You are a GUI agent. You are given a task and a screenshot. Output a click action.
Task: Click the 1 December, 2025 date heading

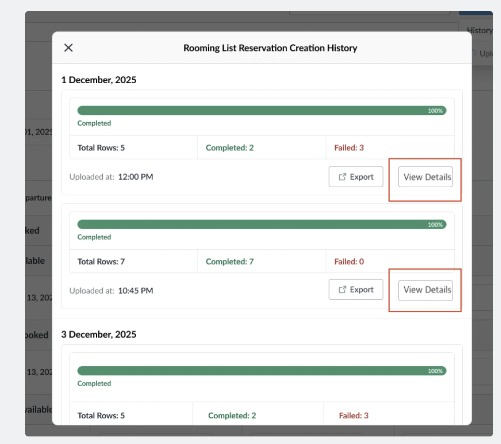(x=99, y=80)
